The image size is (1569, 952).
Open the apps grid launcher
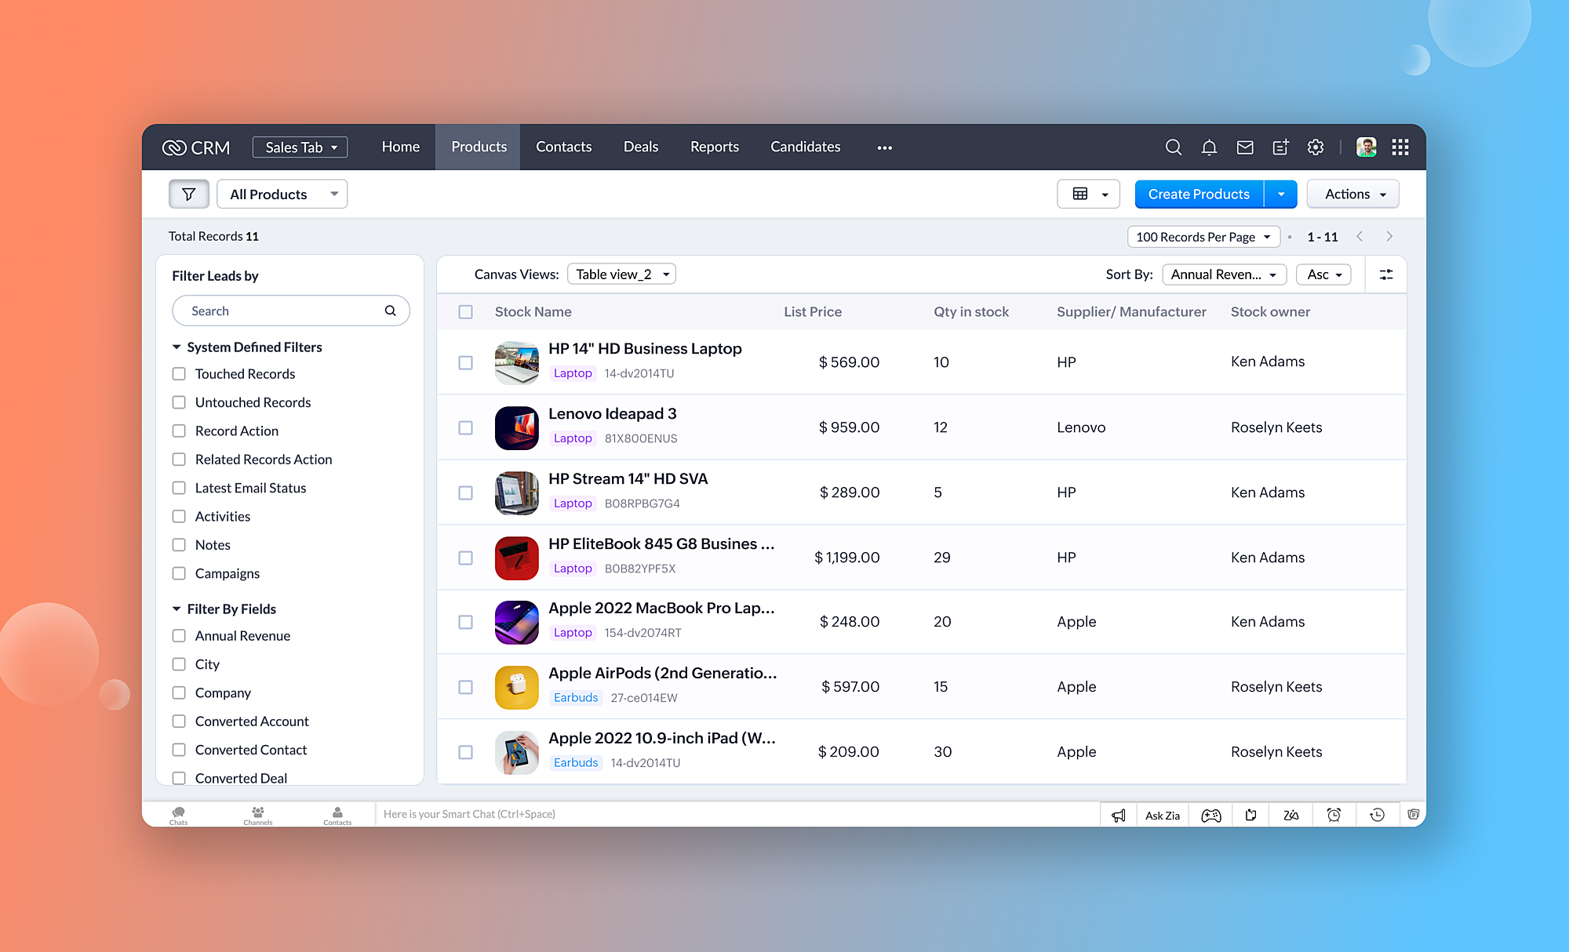(1400, 147)
